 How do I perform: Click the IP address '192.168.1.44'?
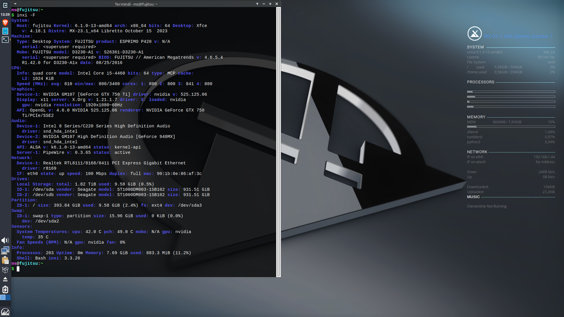click(x=544, y=157)
